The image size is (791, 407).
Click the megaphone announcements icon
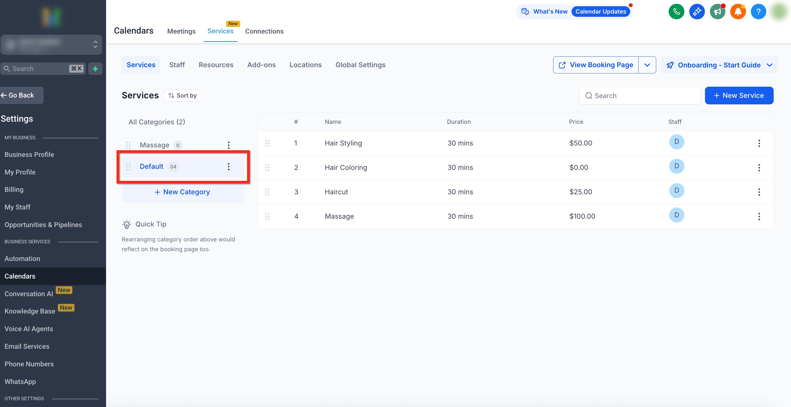[717, 12]
